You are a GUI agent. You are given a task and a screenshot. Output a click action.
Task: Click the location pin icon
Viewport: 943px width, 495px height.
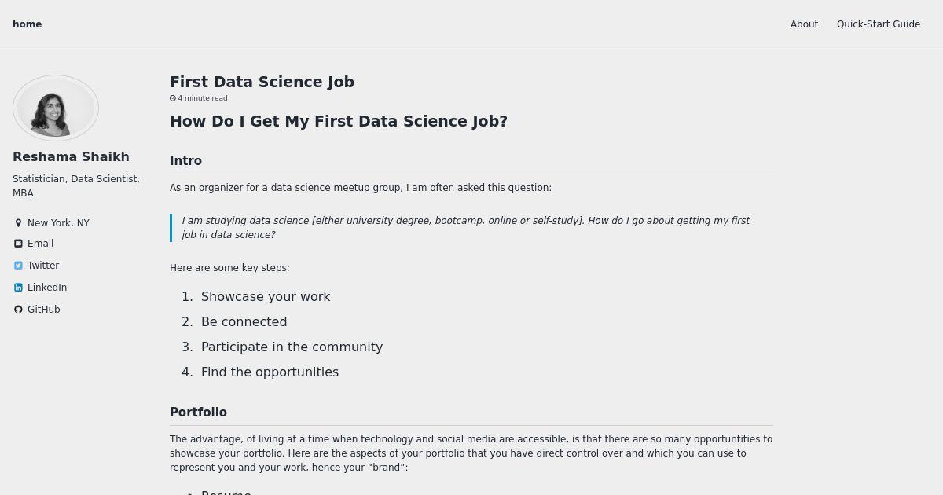coord(18,223)
